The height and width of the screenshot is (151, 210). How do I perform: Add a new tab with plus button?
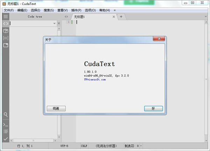pos(121,16)
